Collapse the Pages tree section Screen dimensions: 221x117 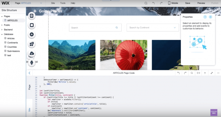pyautogui.click(x=2, y=16)
